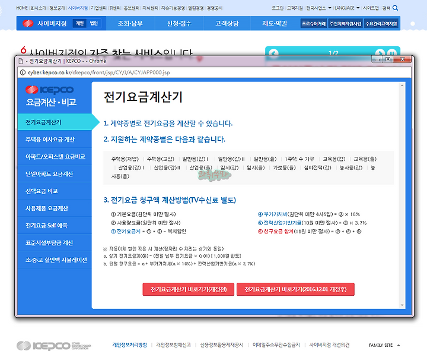Open the 조회·납부 menu
Viewport: 427px width, 351px height.
(x=130, y=23)
